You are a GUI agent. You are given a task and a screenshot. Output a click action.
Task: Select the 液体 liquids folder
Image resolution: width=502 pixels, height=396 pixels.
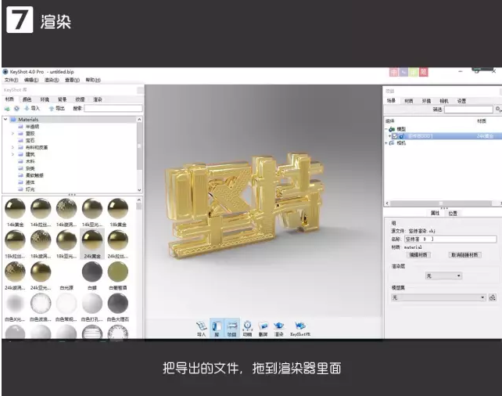click(x=30, y=182)
